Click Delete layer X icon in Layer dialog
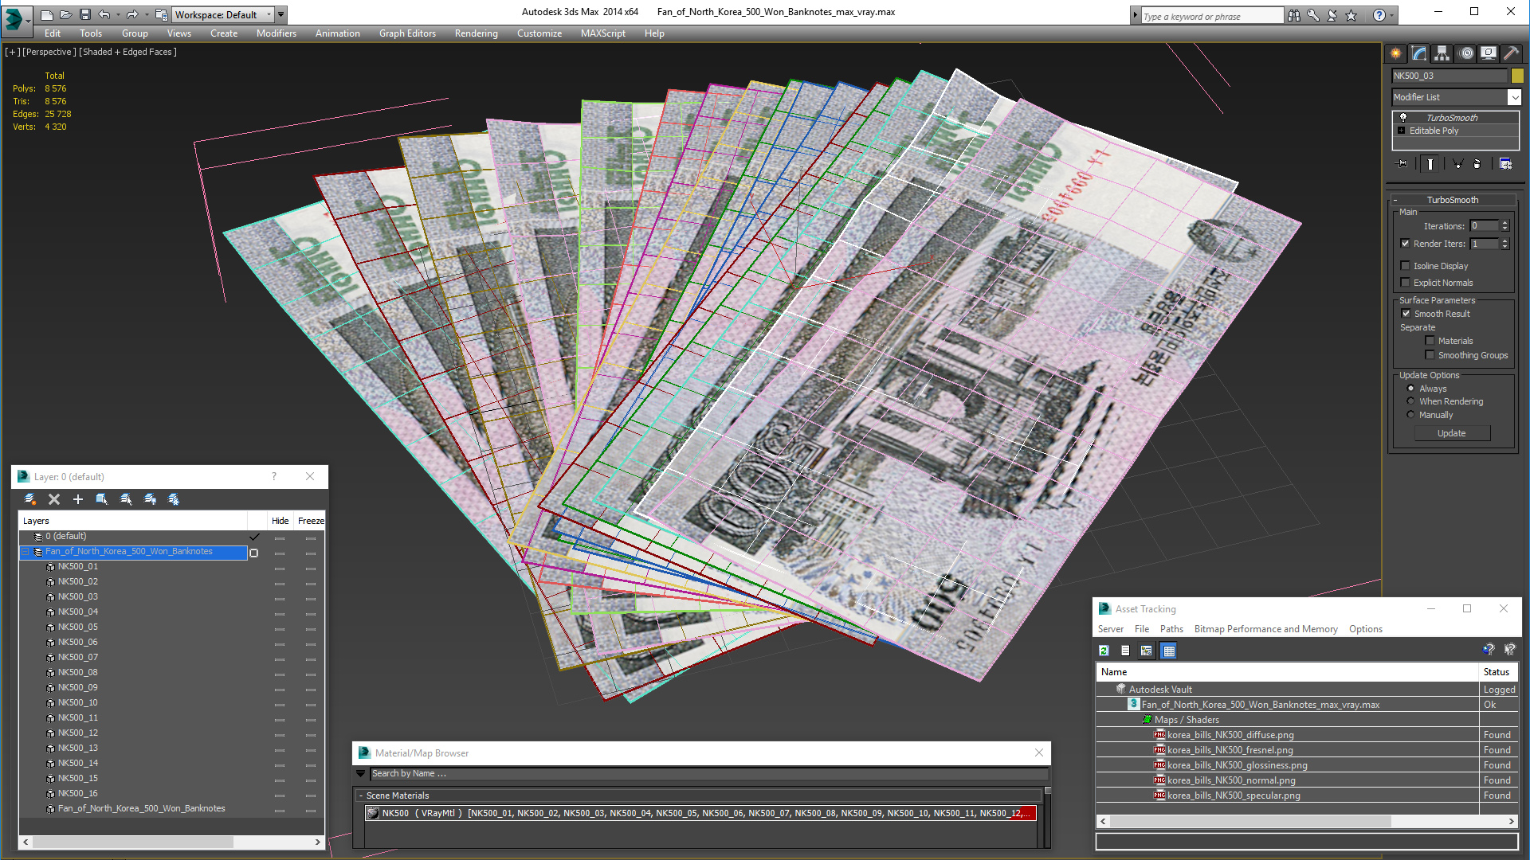Image resolution: width=1530 pixels, height=860 pixels. coord(54,499)
